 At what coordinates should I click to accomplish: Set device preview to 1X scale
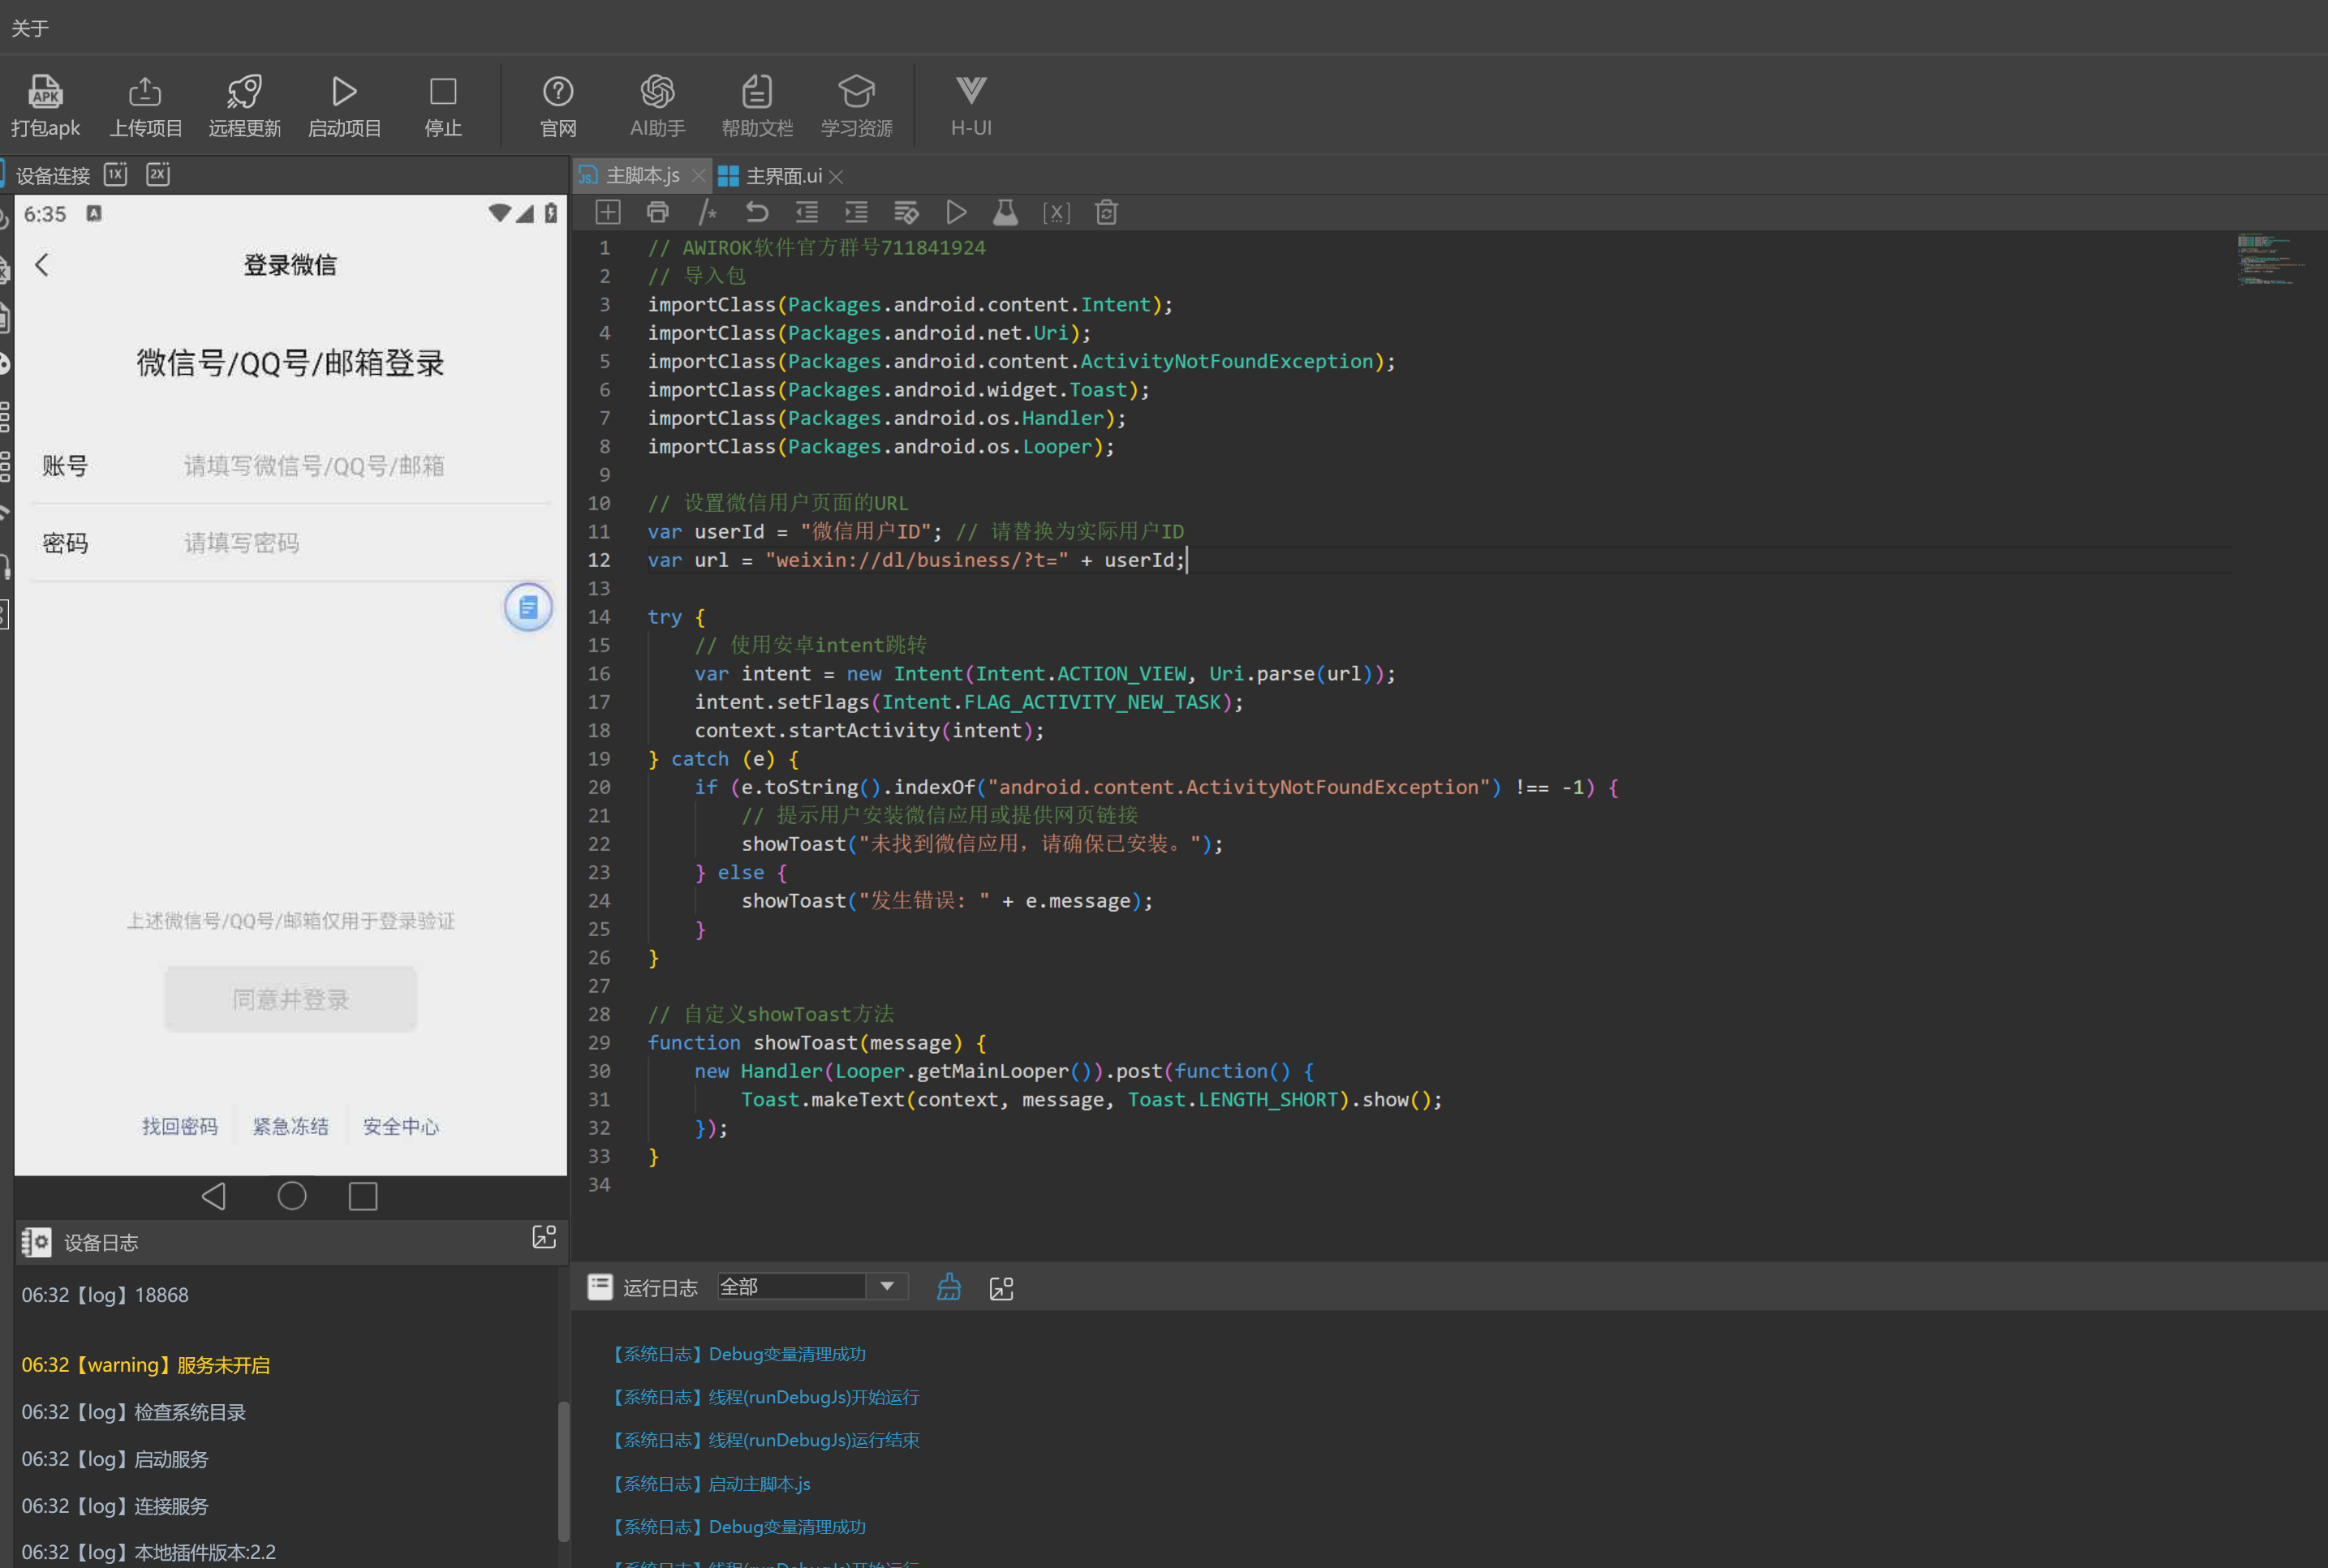116,174
